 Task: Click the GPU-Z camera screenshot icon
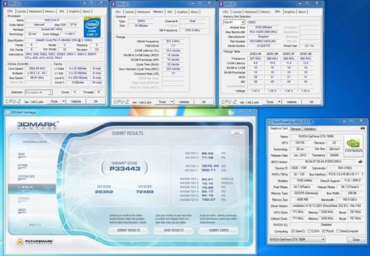363,129
